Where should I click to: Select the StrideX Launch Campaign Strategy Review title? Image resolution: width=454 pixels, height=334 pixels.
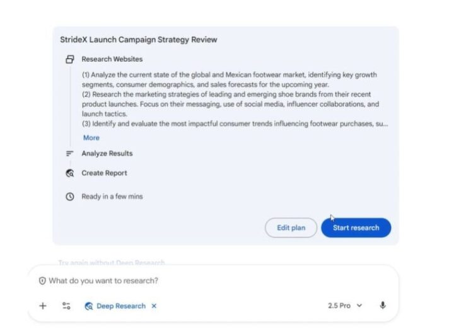(x=138, y=40)
